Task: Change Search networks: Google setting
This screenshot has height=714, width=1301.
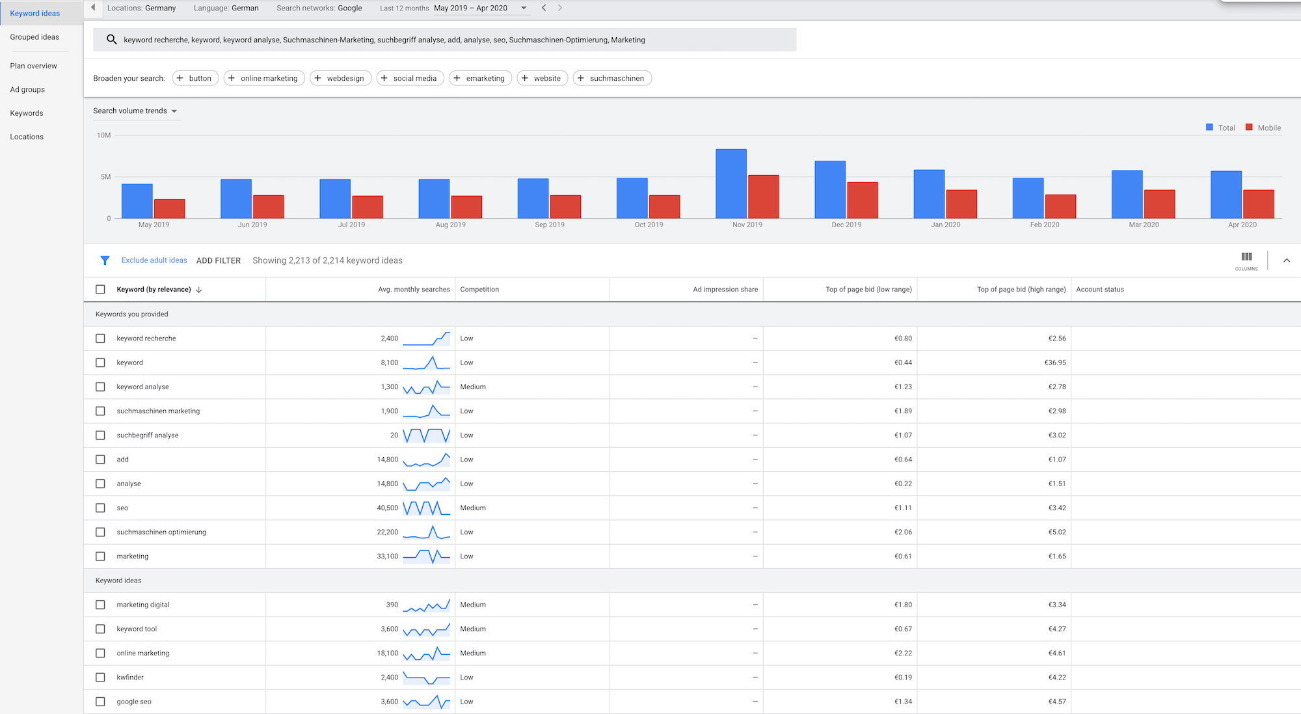Action: click(x=319, y=8)
